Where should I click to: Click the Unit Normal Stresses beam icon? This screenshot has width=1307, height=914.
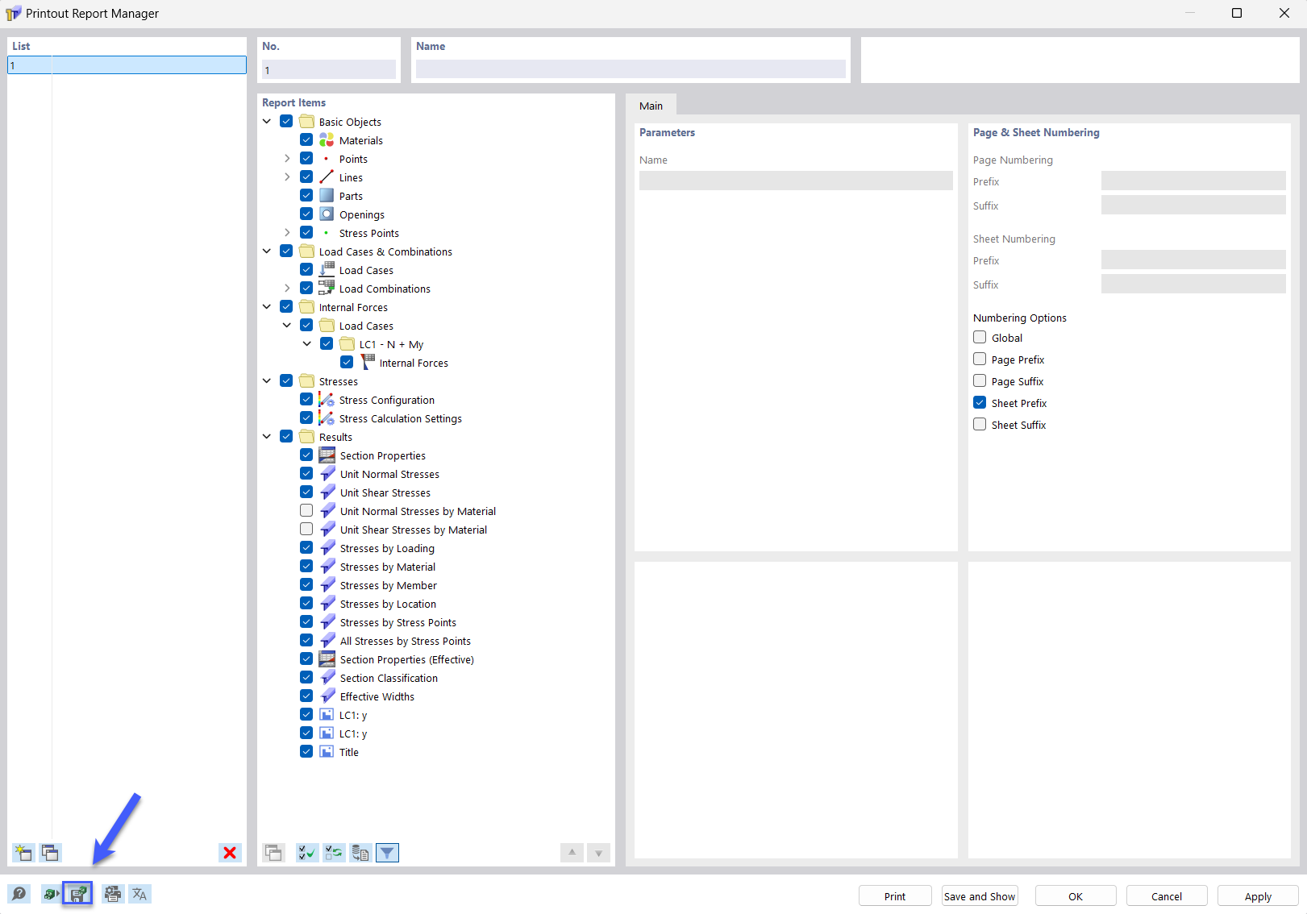[x=327, y=474]
